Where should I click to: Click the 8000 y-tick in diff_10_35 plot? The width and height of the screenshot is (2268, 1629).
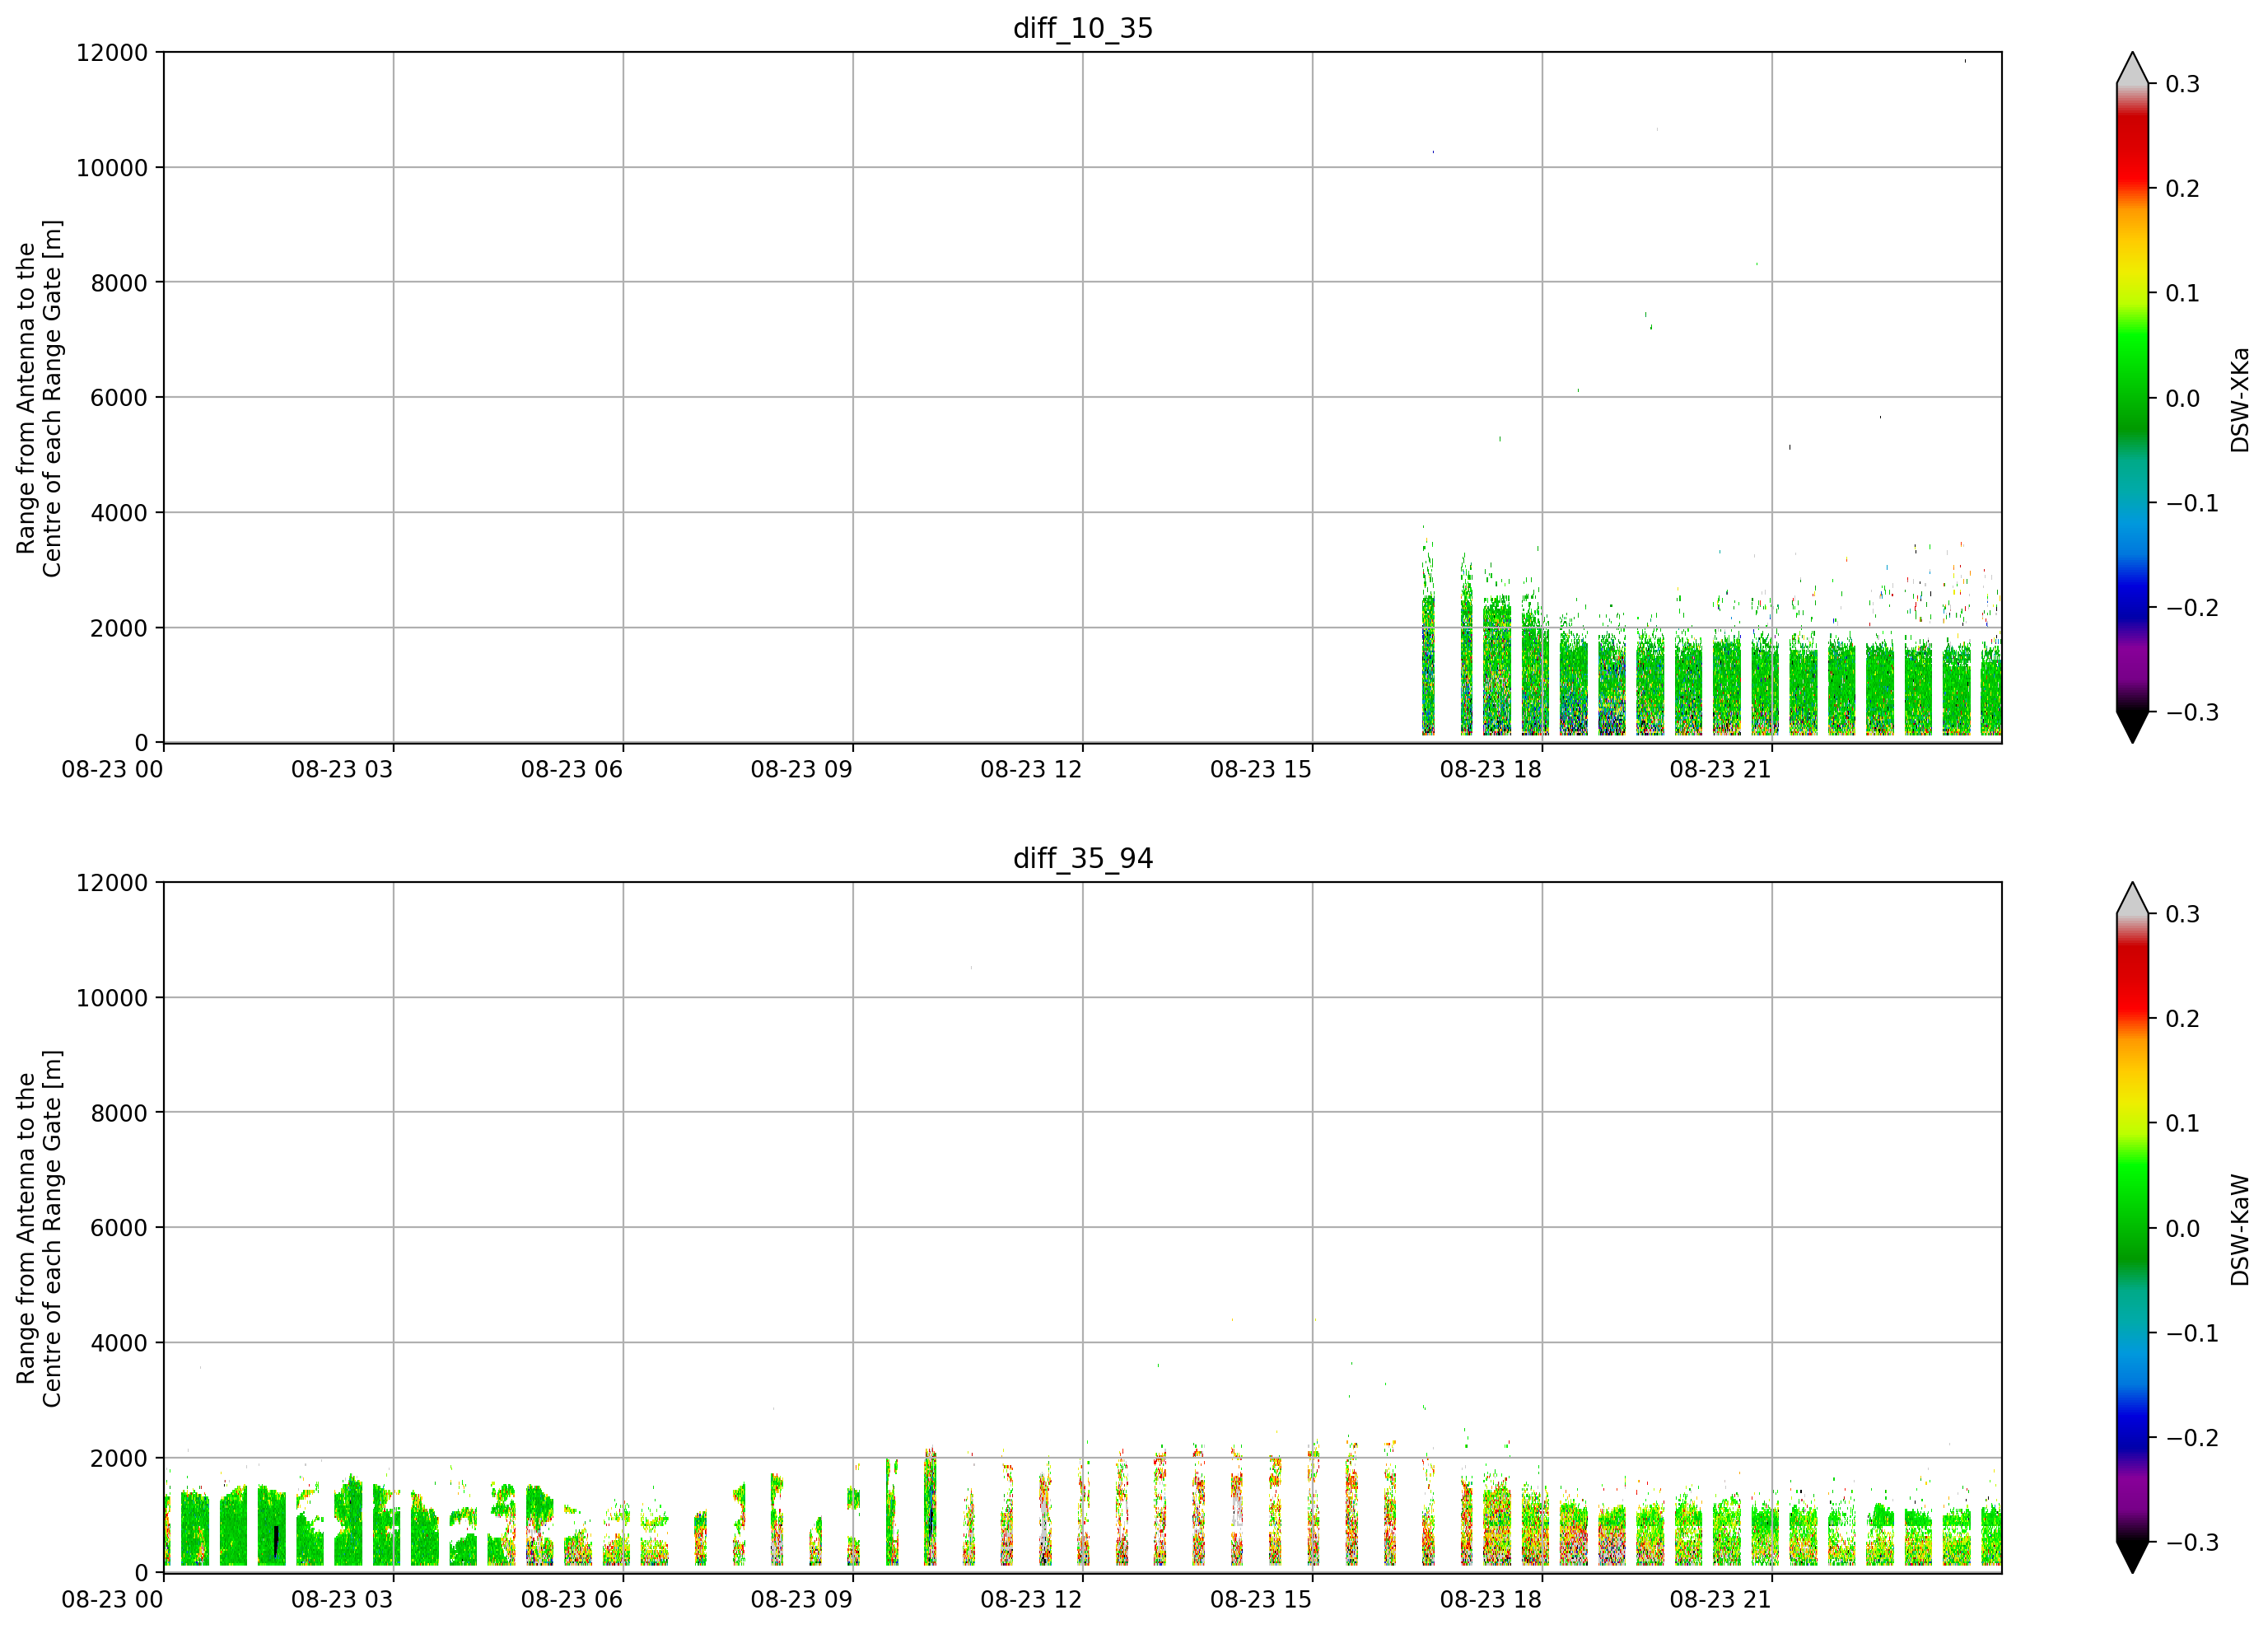[119, 283]
